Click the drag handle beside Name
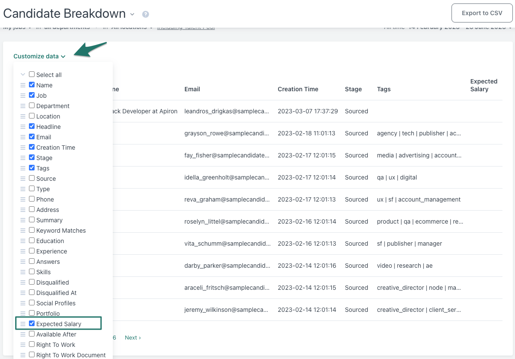This screenshot has height=359, width=515. 23,85
